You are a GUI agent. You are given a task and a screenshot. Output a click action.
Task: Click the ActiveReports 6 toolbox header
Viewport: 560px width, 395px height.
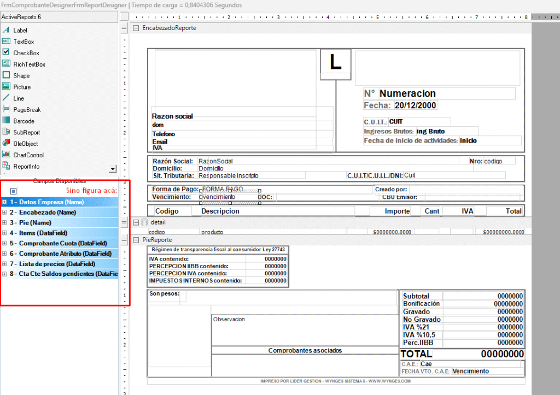[x=59, y=17]
